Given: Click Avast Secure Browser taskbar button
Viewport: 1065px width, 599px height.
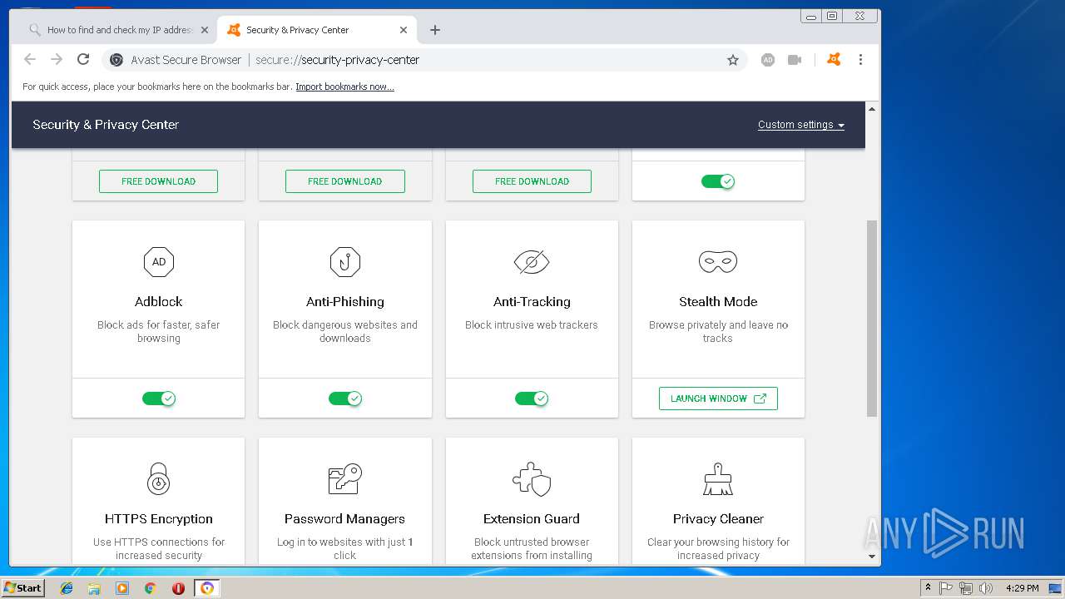Looking at the screenshot, I should (207, 588).
